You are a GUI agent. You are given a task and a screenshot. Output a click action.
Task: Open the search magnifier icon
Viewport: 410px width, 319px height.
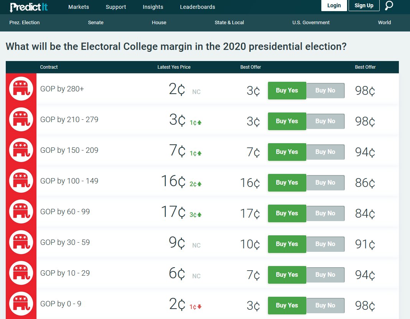389,5
